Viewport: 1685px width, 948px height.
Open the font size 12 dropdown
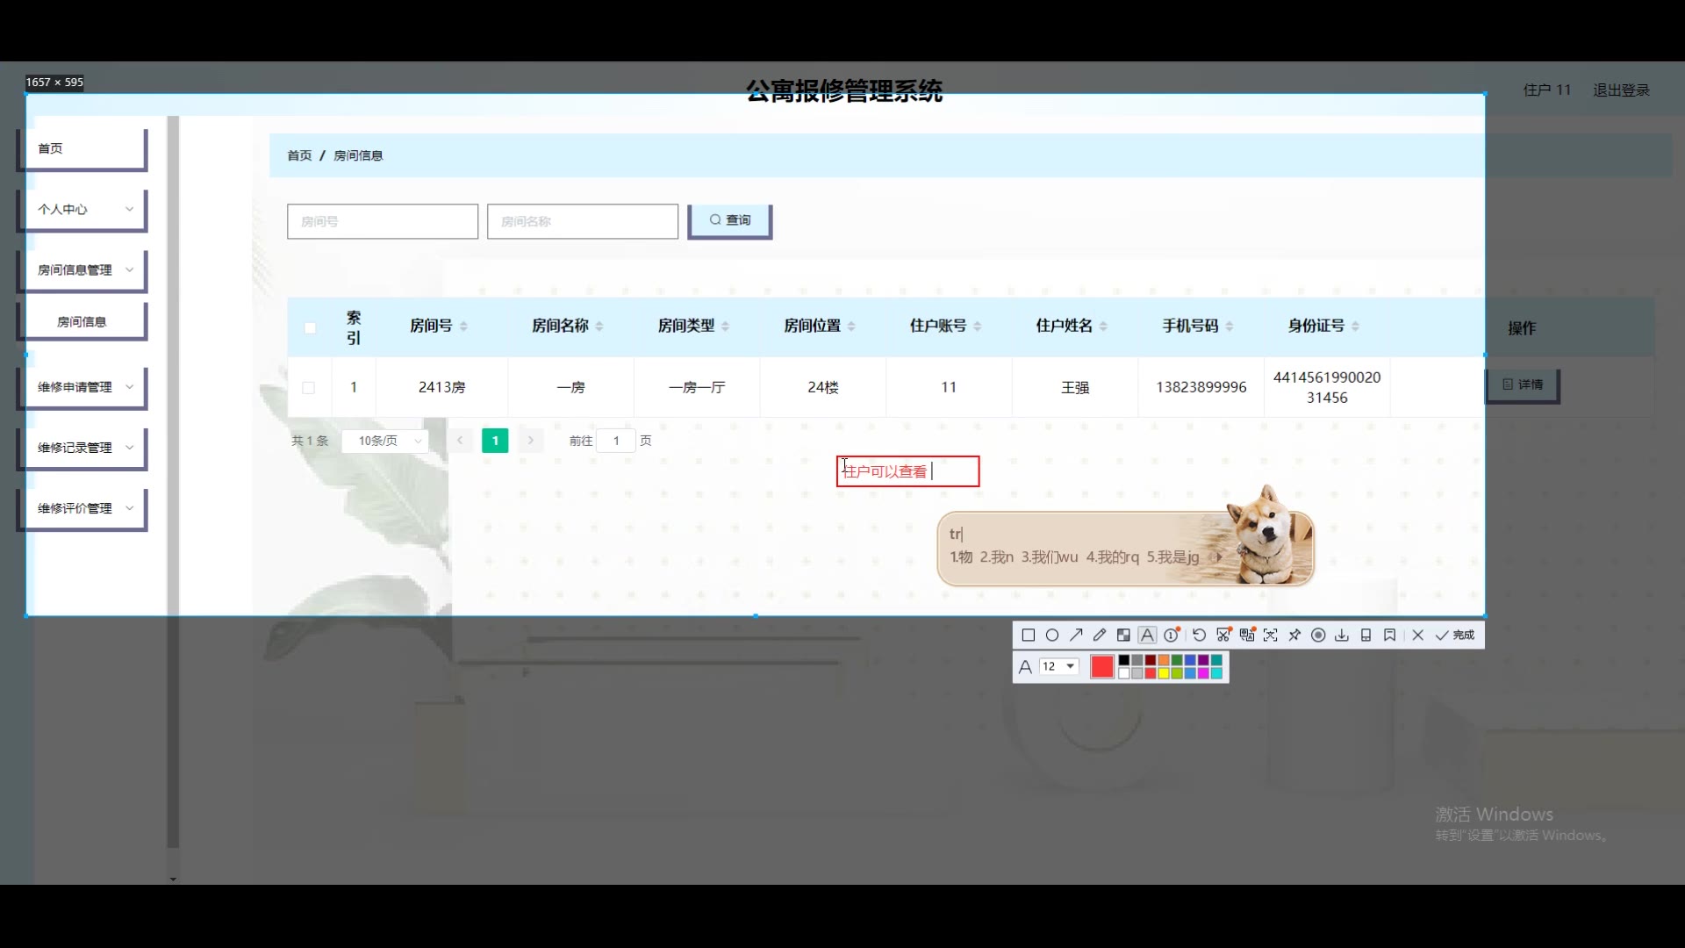(1058, 667)
